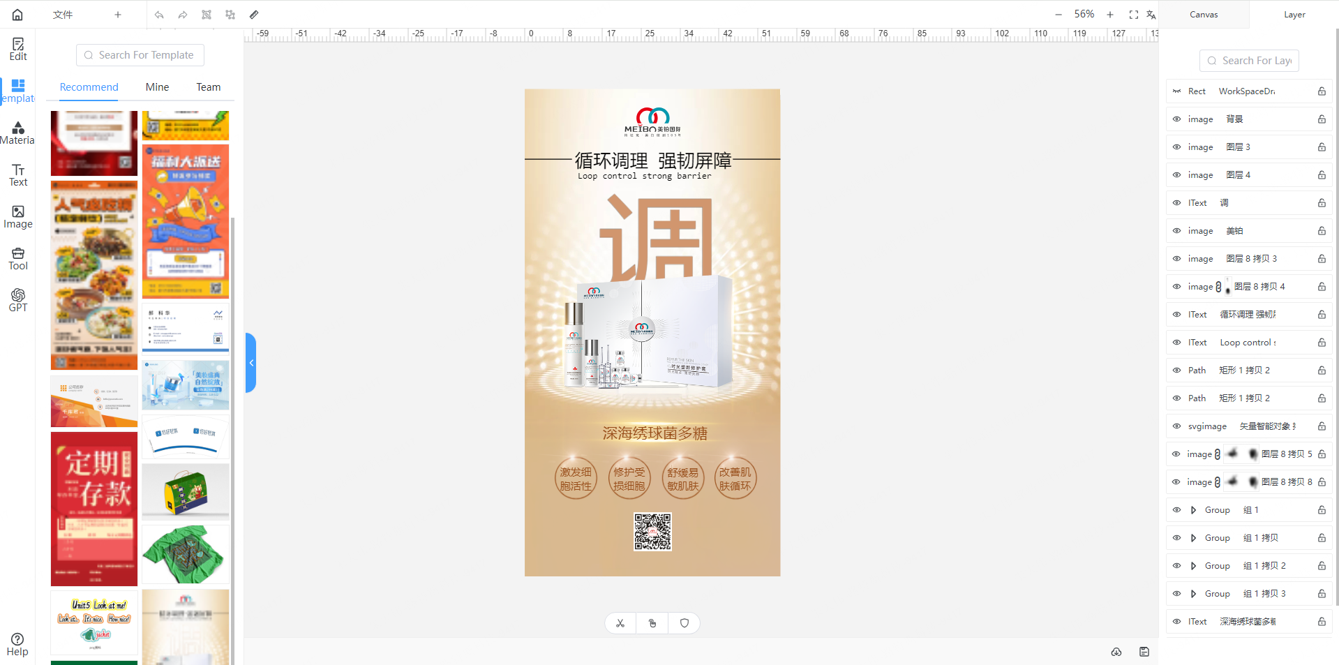Screen dimensions: 1339x665
Task: Open the language translate icon
Action: click(1151, 15)
